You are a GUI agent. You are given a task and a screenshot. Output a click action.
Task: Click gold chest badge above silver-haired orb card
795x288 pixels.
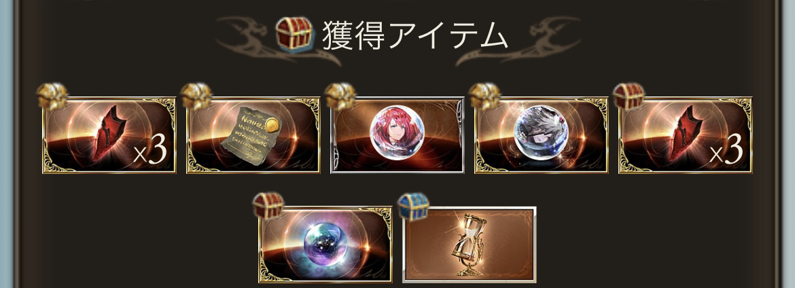click(x=484, y=97)
